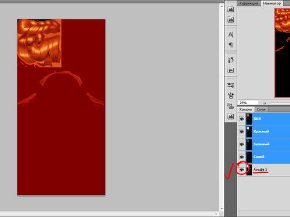Hide the Красный channel eye icon
Screen dimensions: 290x217
242,131
